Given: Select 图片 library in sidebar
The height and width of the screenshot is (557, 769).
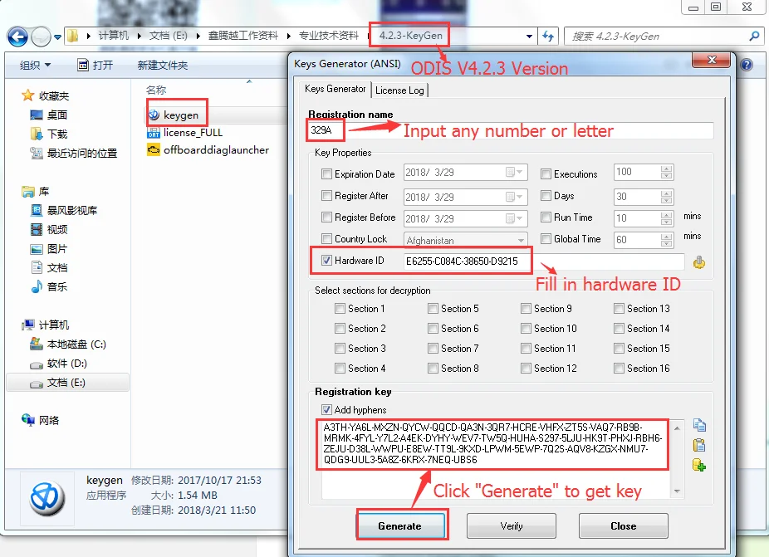Looking at the screenshot, I should [x=48, y=248].
